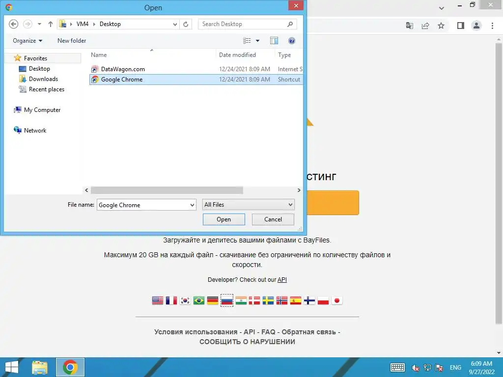
Task: Switch language to German flag
Action: pyautogui.click(x=213, y=300)
